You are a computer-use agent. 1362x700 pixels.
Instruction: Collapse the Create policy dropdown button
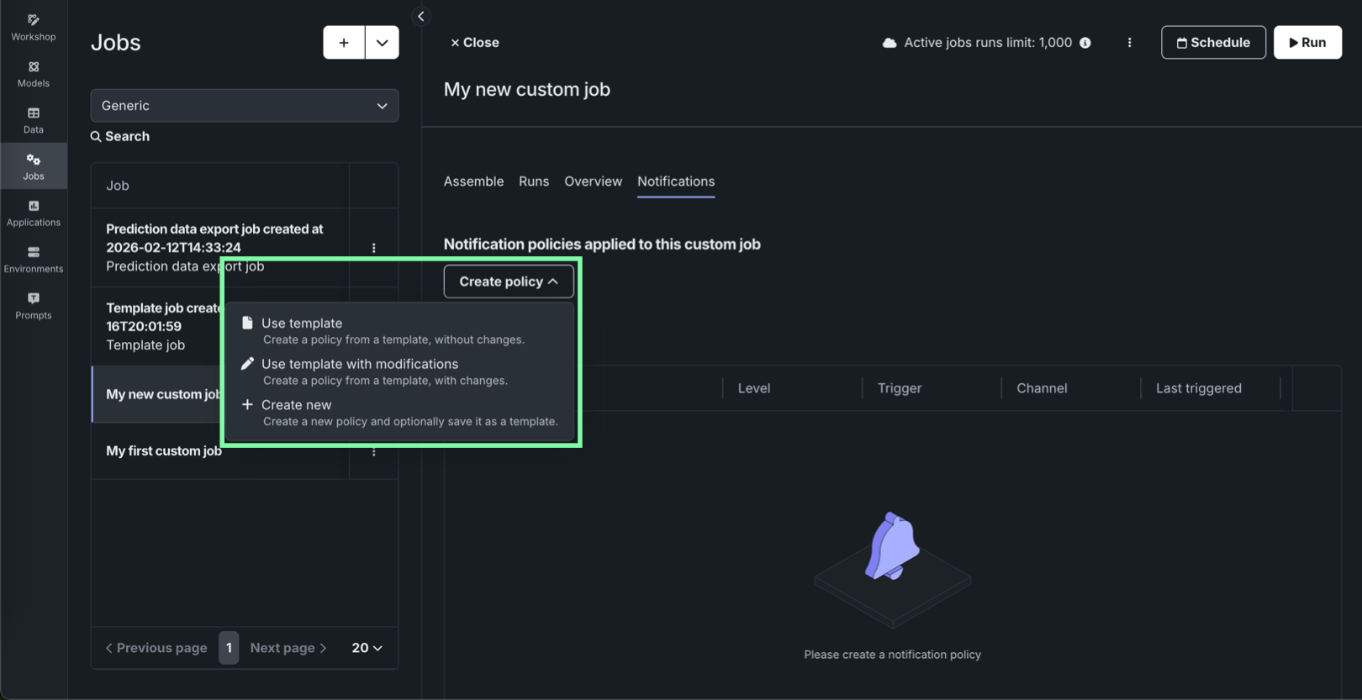tap(509, 282)
